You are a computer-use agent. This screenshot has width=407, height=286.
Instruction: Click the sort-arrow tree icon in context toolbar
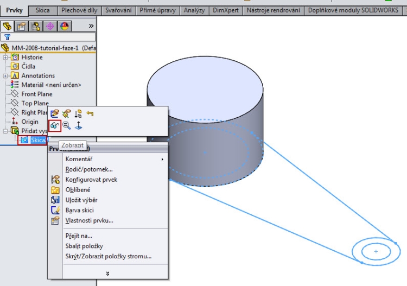78,113
